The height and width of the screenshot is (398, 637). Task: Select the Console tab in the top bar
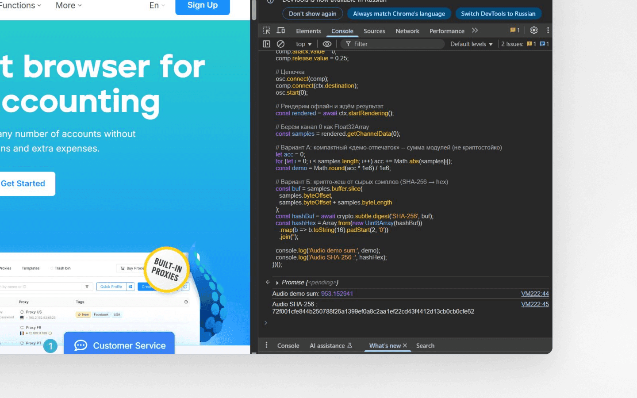(x=342, y=31)
